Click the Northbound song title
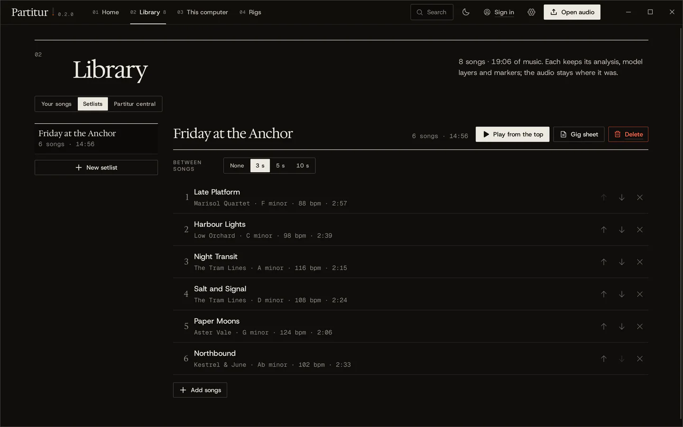This screenshot has width=683, height=427. (215, 353)
